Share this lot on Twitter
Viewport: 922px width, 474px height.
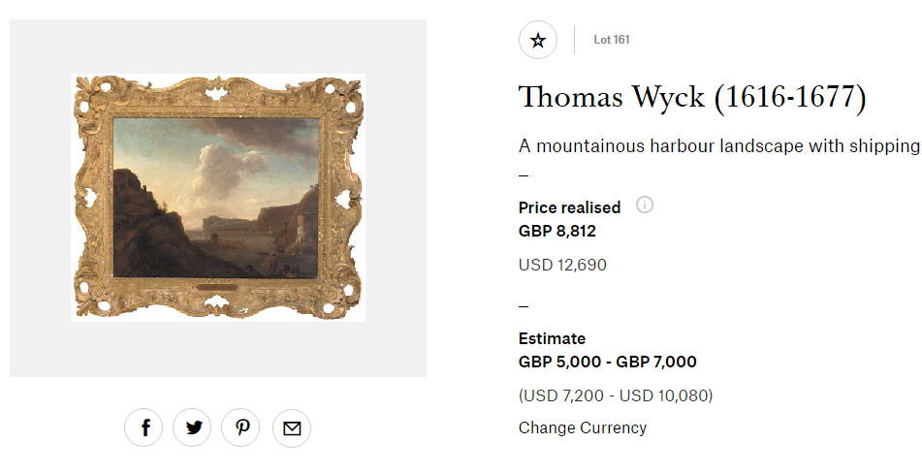click(193, 427)
